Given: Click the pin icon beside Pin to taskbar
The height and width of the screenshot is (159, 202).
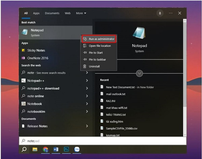Looking at the screenshot, I should [x=85, y=60].
